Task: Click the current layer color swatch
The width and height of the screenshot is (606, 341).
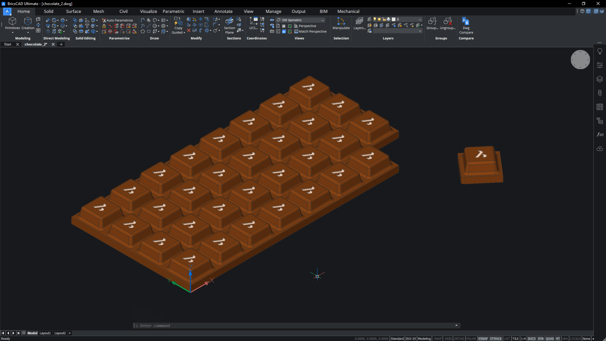Action: pos(394,19)
